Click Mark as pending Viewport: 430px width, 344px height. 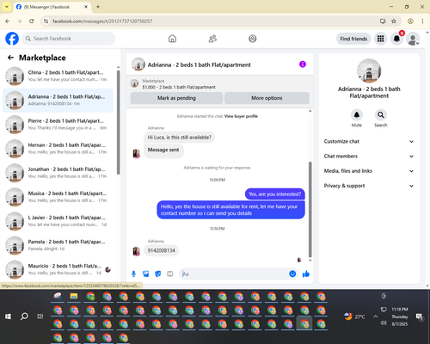click(176, 98)
